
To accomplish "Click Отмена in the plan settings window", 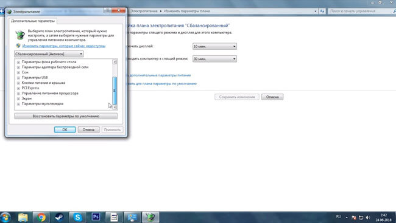I will (x=272, y=97).
